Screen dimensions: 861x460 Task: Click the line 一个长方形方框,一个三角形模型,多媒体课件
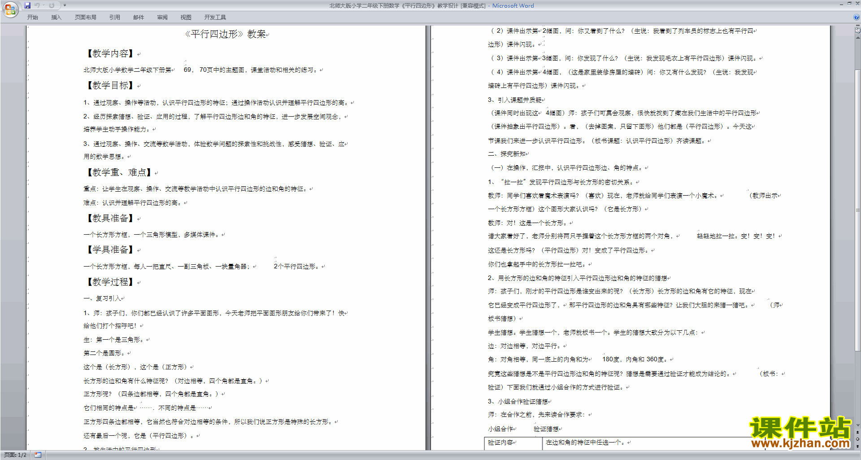(x=152, y=235)
